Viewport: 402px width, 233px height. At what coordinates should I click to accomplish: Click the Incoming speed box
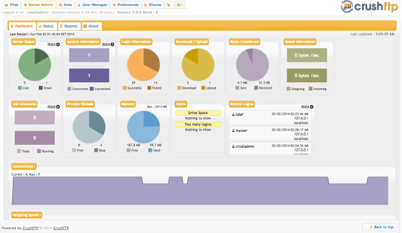307,75
